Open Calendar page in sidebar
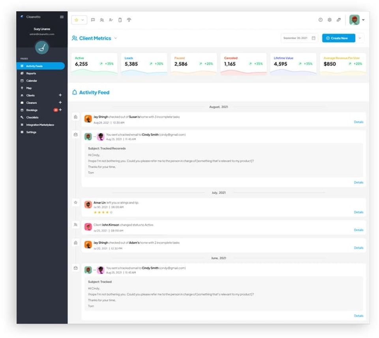Image resolution: width=379 pixels, height=338 pixels. tap(32, 81)
